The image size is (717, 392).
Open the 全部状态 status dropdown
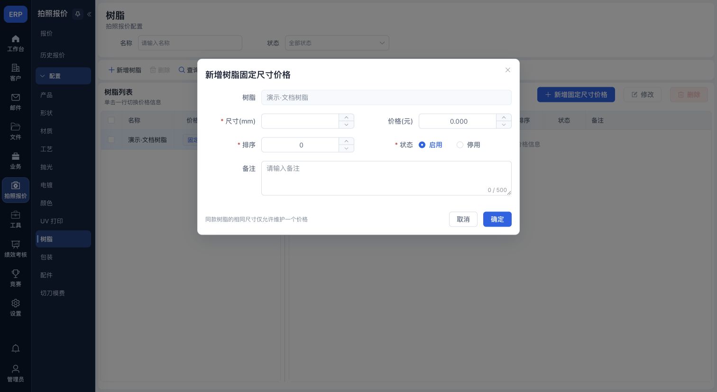[337, 43]
